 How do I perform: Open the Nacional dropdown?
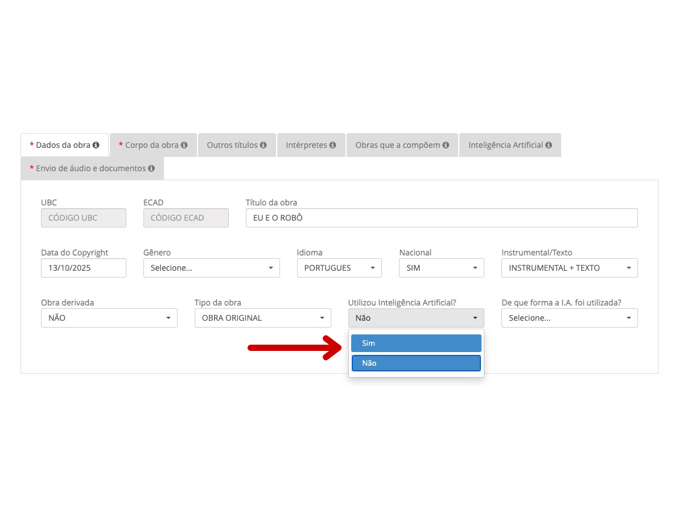442,268
